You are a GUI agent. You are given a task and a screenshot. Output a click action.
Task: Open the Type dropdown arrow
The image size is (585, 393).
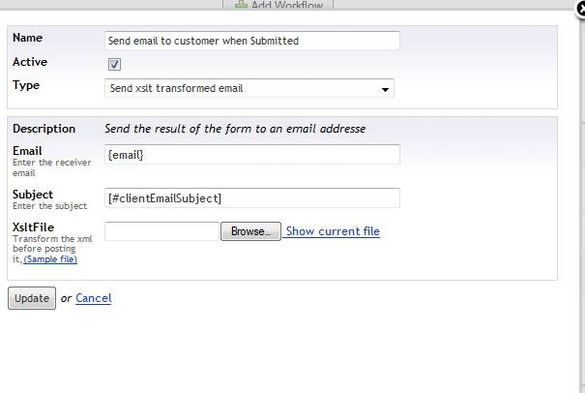pyautogui.click(x=385, y=89)
